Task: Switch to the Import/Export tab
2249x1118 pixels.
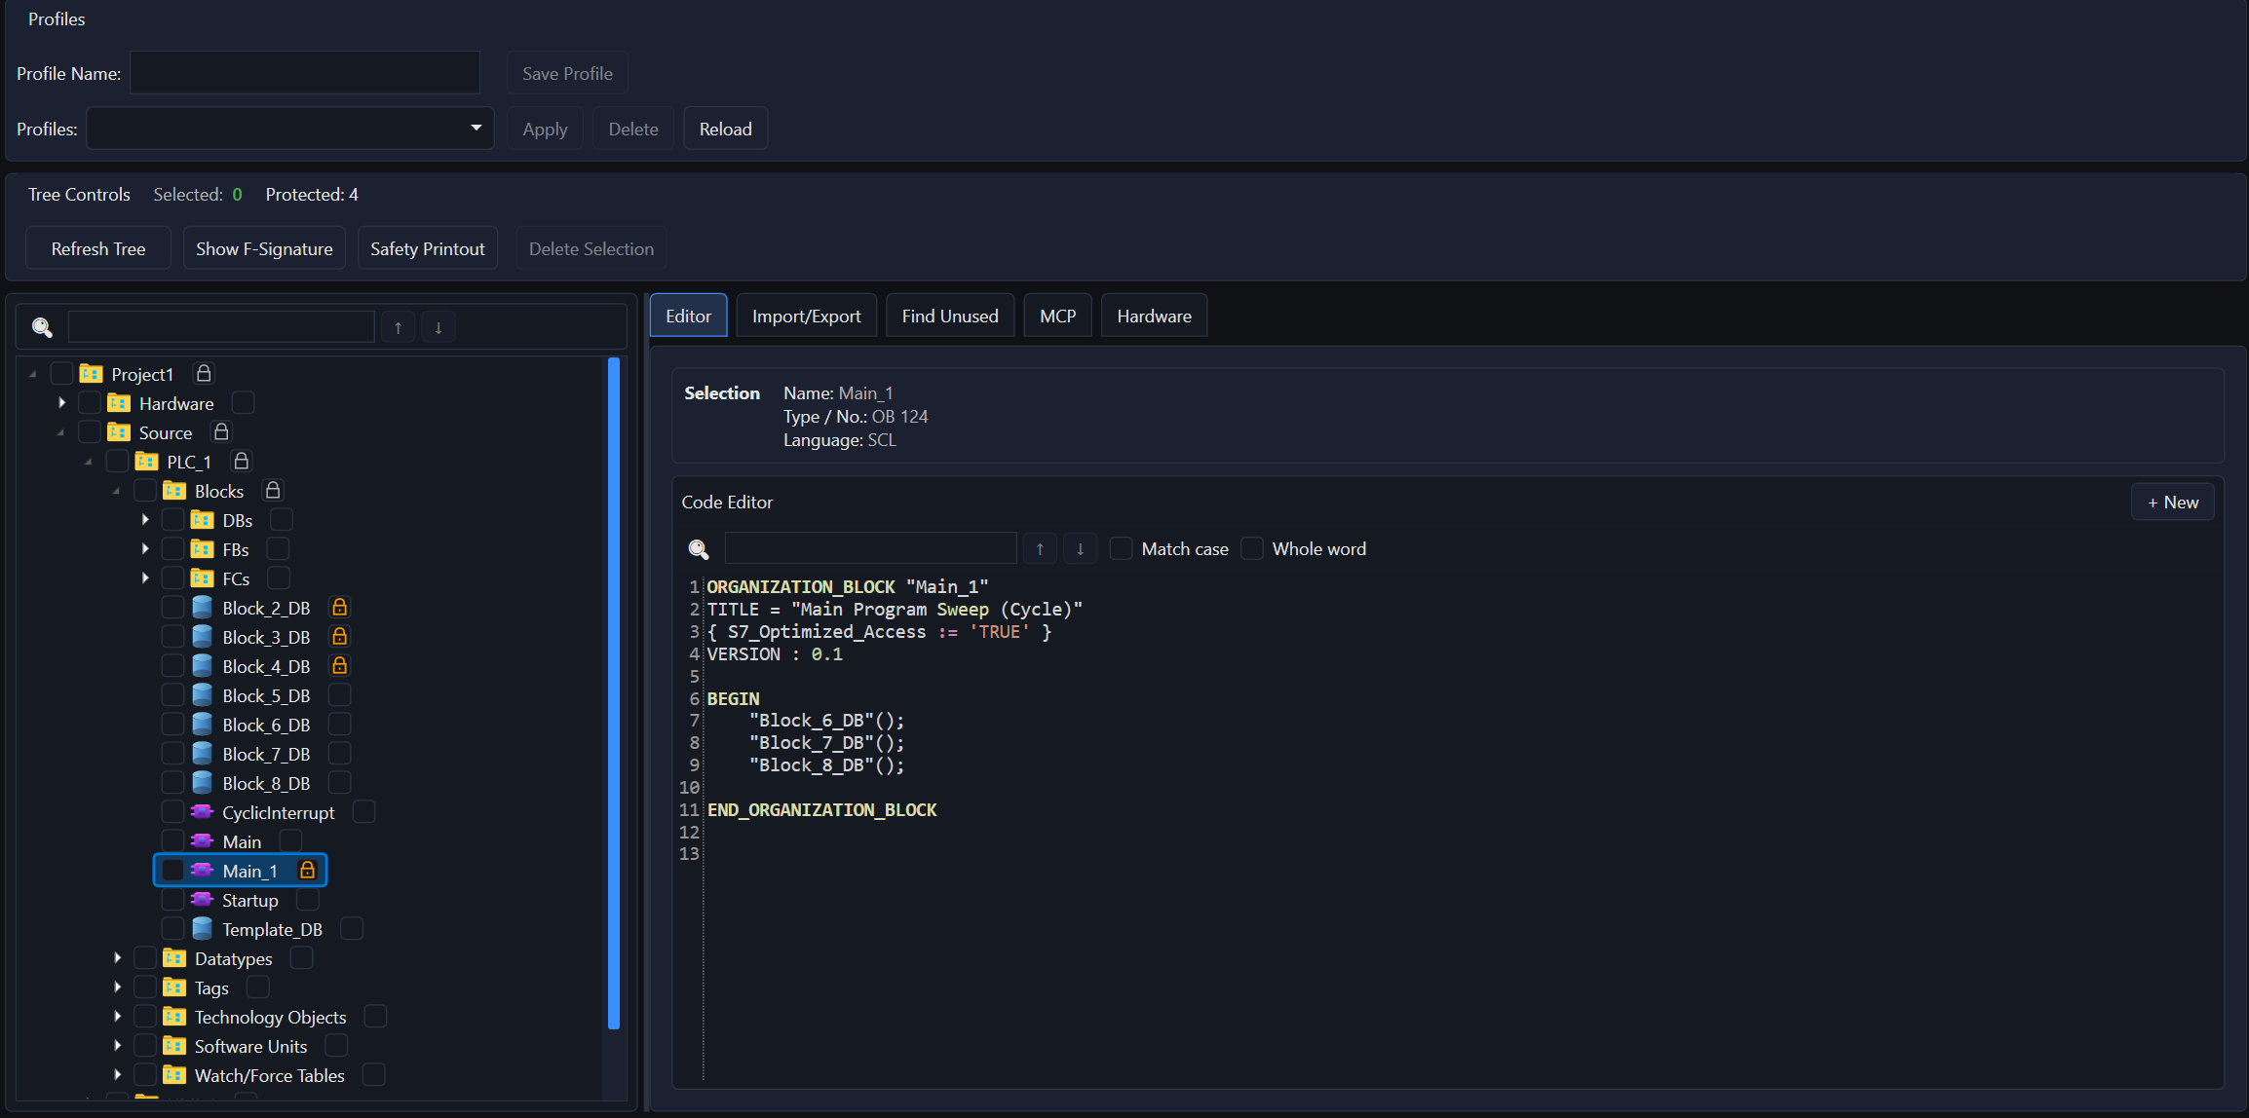Action: point(806,316)
